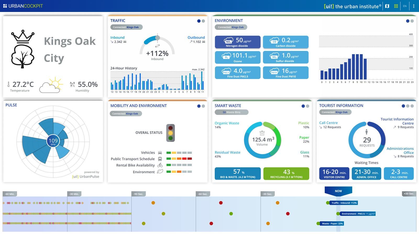Screen dimensions: 419x235
Task: Open Traffic's Connected: Kings Oak selector
Action: [126, 27]
